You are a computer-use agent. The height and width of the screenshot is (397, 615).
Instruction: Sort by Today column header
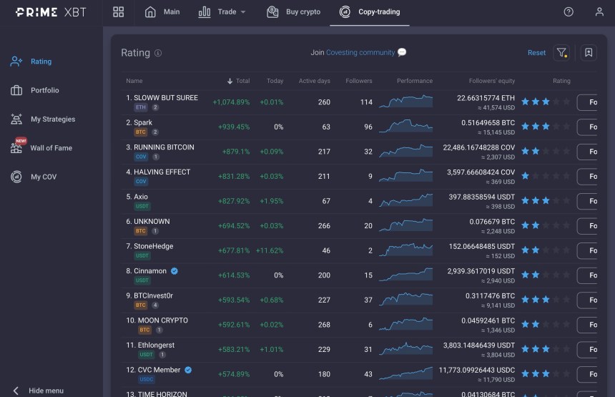[275, 81]
